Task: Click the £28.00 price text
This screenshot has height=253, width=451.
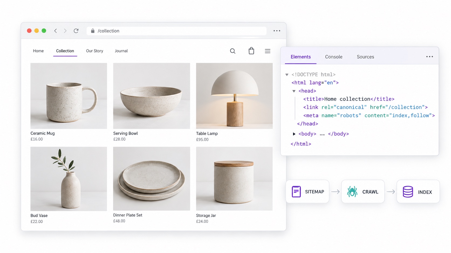Action: pyautogui.click(x=119, y=139)
